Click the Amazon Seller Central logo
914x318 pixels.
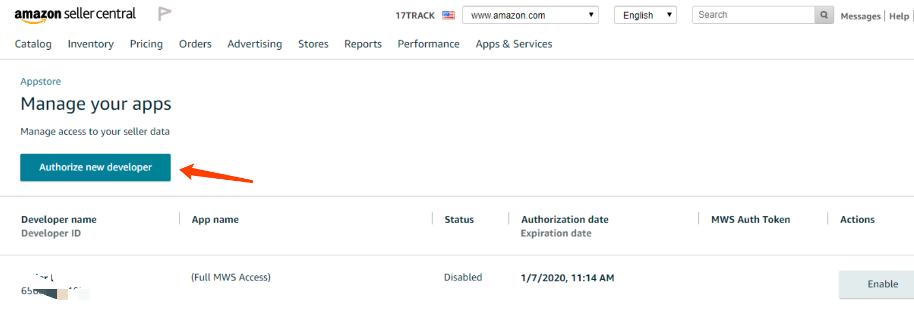(75, 15)
